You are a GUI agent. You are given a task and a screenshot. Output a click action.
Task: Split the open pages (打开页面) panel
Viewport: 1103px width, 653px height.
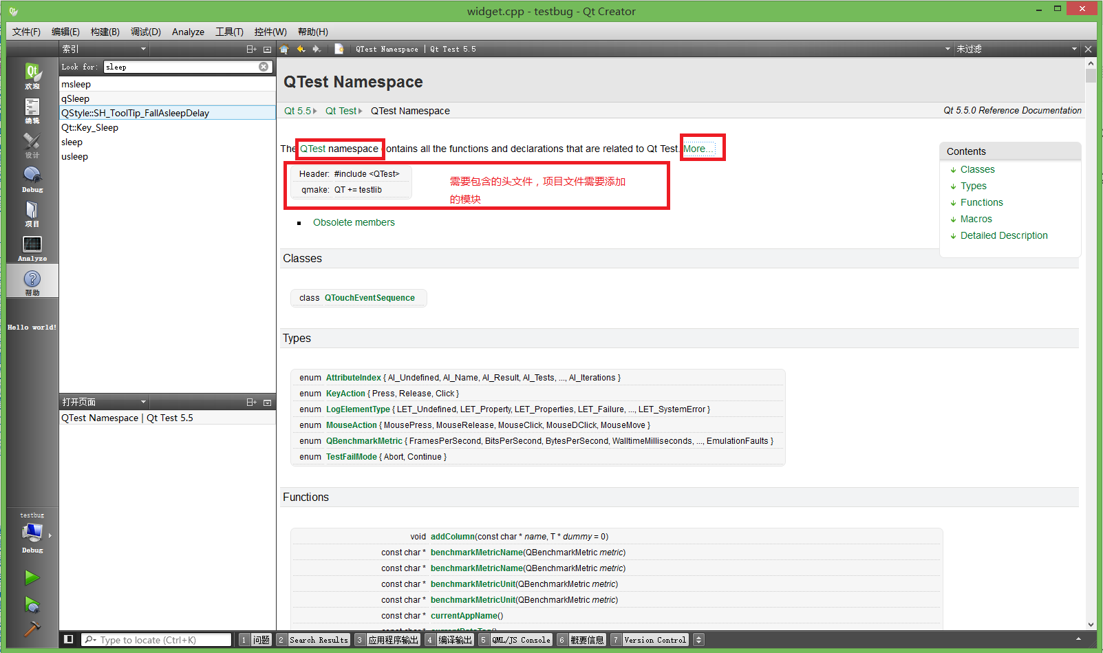click(251, 403)
